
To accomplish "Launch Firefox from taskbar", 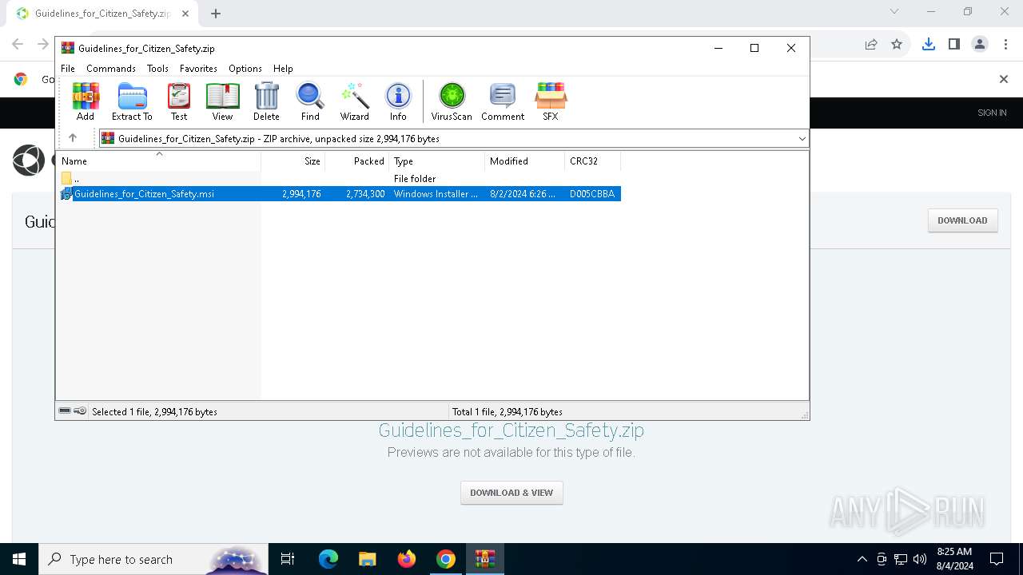I will coord(407,559).
